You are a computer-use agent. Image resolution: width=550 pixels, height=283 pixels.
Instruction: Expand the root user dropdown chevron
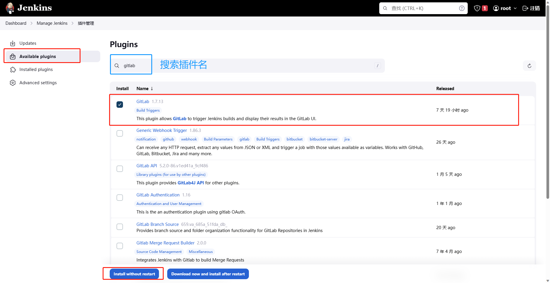tap(515, 8)
